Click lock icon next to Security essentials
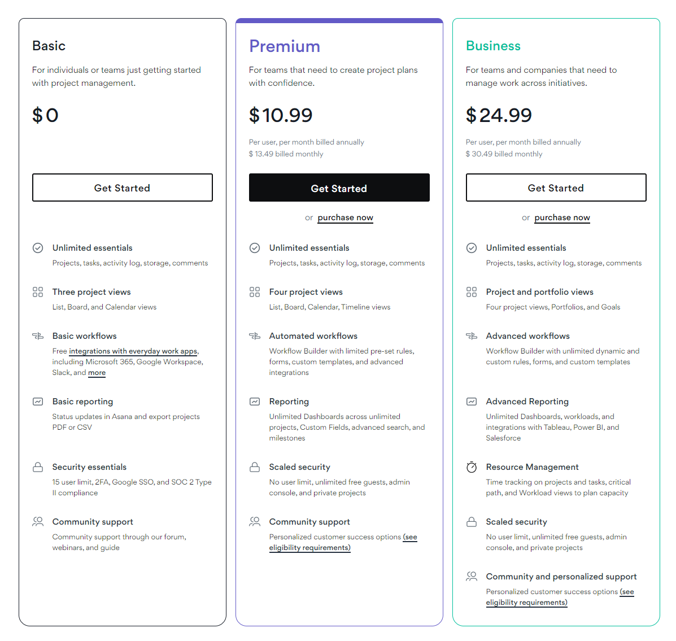This screenshot has height=641, width=676. point(38,467)
